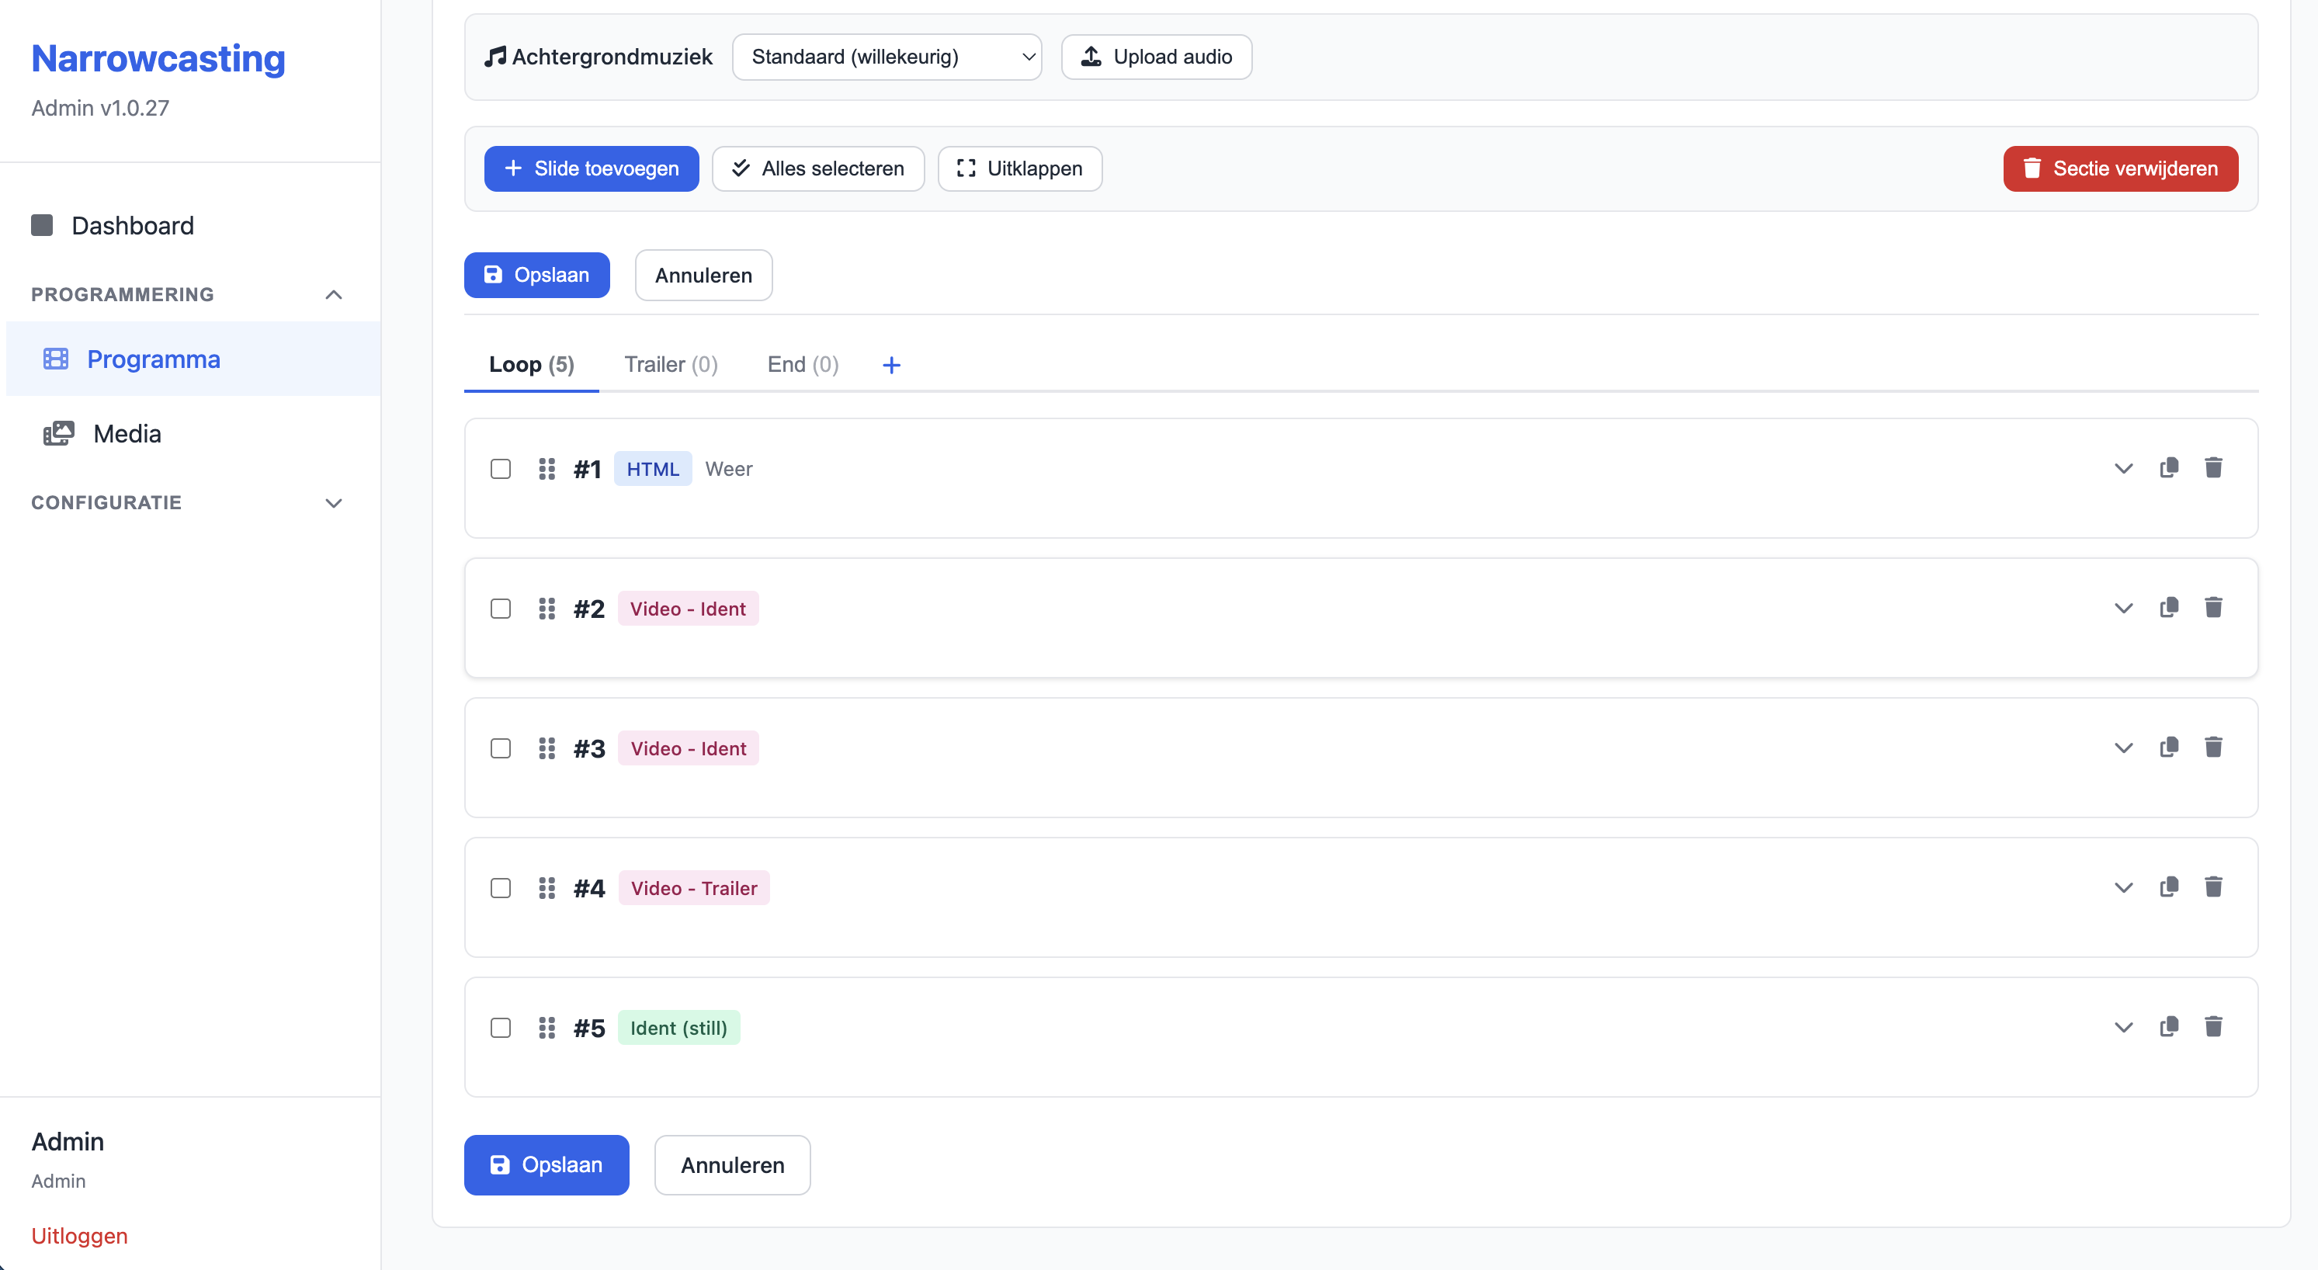The image size is (2318, 1270).
Task: Duplicate slide #5 Ident (still)
Action: point(2169,1027)
